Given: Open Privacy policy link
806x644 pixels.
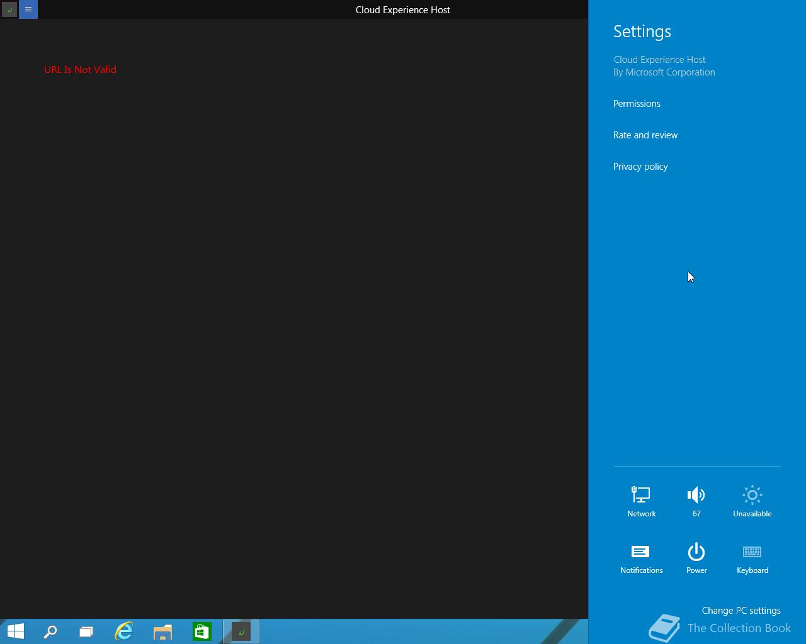Looking at the screenshot, I should click(640, 167).
